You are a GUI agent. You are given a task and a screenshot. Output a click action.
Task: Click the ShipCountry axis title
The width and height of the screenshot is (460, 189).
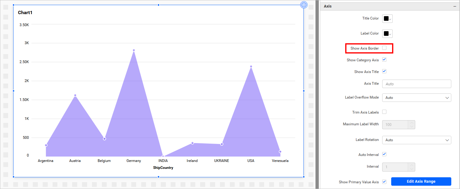[x=163, y=168]
